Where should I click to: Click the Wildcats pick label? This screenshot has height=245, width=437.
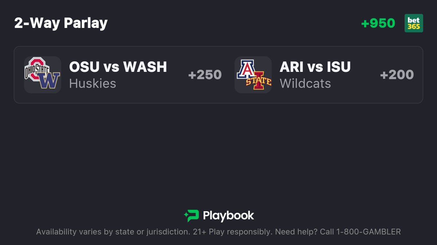(305, 83)
